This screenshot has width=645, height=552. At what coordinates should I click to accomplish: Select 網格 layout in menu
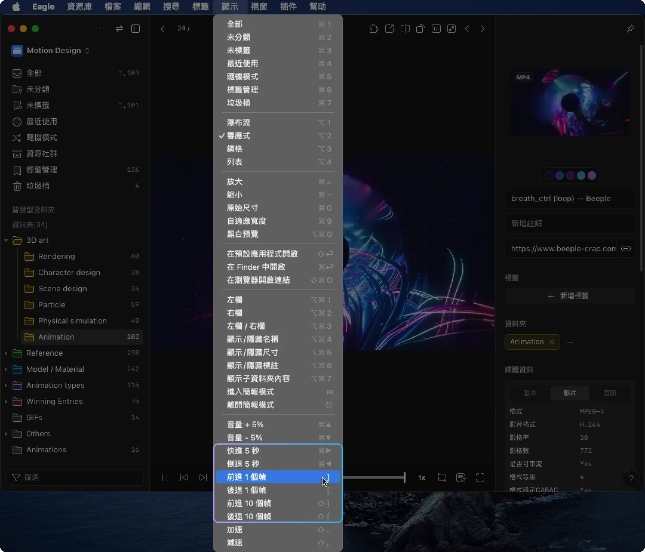[278, 149]
